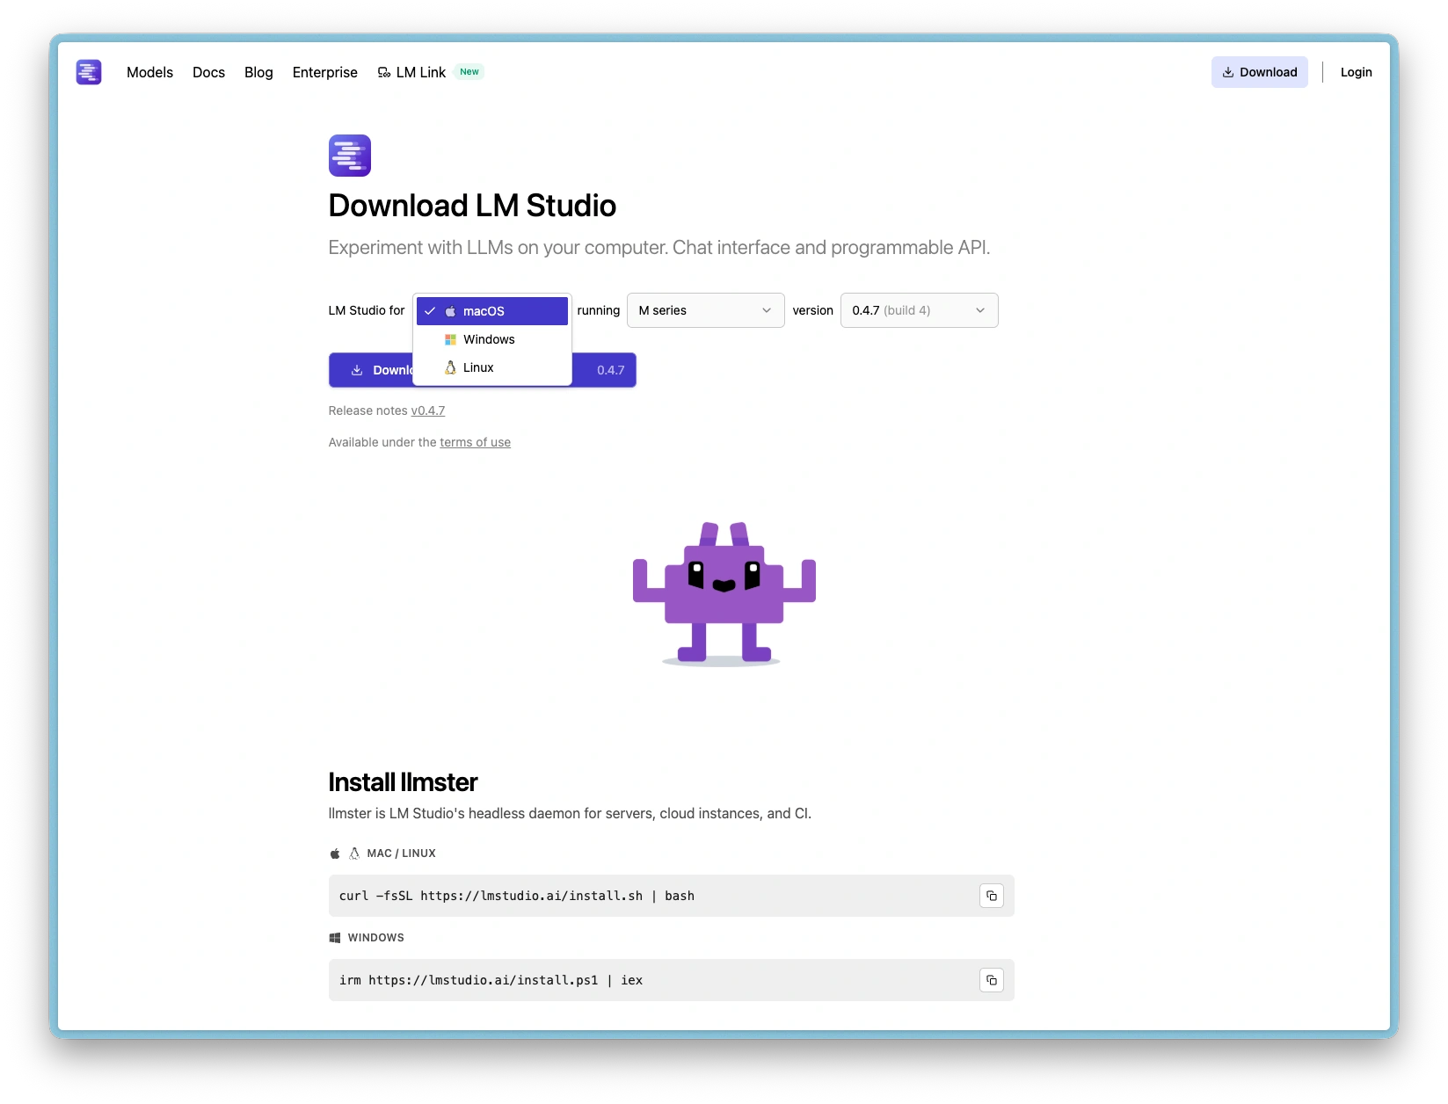The image size is (1448, 1104).
Task: Click the New badge beside LM Link
Action: click(x=469, y=72)
